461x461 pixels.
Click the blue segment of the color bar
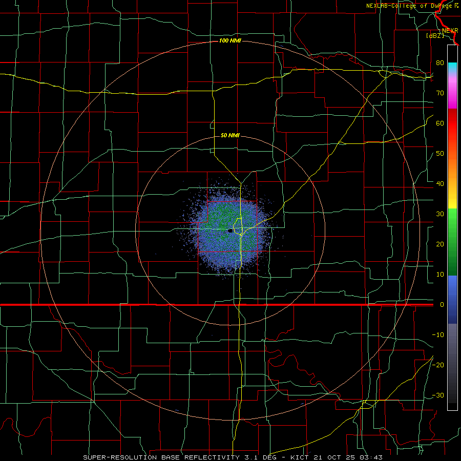[x=452, y=300]
